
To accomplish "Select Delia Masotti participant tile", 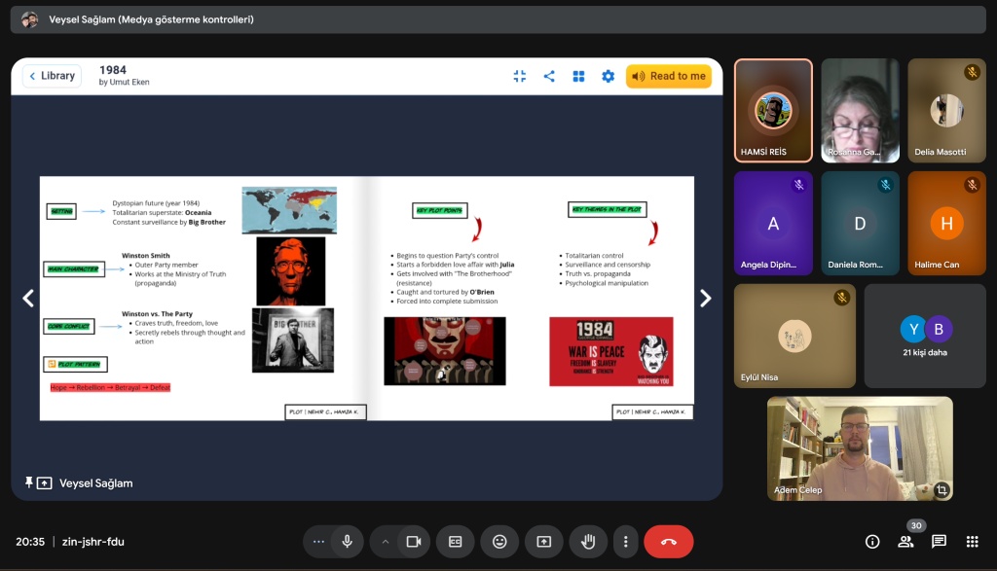I will point(946,111).
